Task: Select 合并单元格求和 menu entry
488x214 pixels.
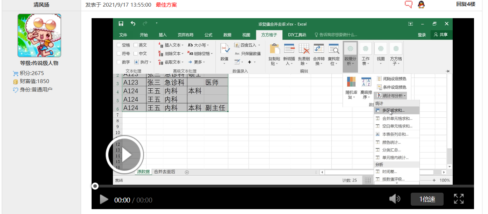Action: (x=397, y=118)
